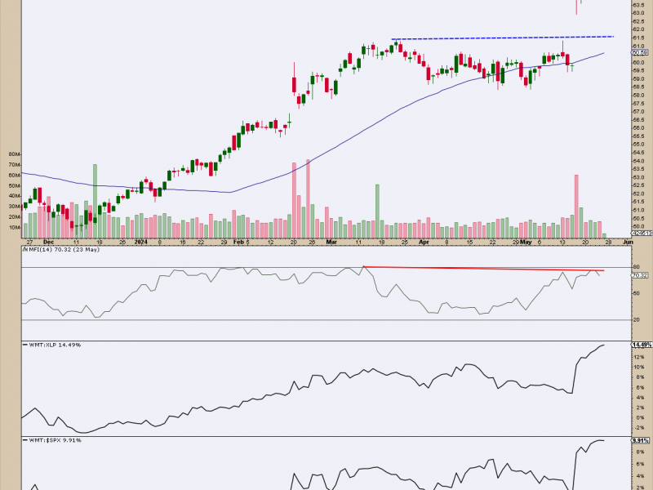Click the 14.49% value tag on axis
Screen dimensions: 653x490
click(x=642, y=345)
